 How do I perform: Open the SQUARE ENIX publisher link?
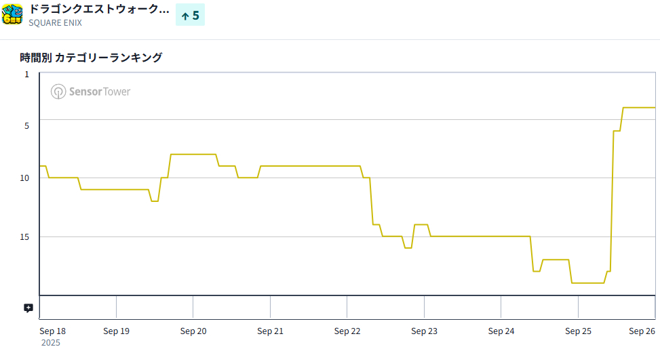click(x=55, y=22)
